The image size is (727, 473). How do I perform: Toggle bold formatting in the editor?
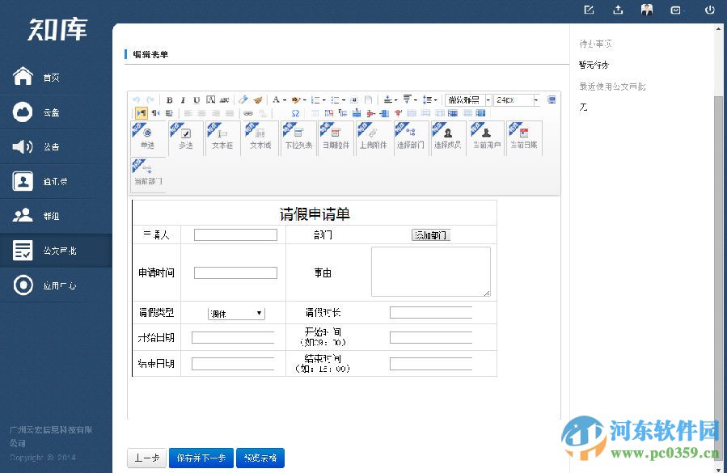[x=170, y=99]
